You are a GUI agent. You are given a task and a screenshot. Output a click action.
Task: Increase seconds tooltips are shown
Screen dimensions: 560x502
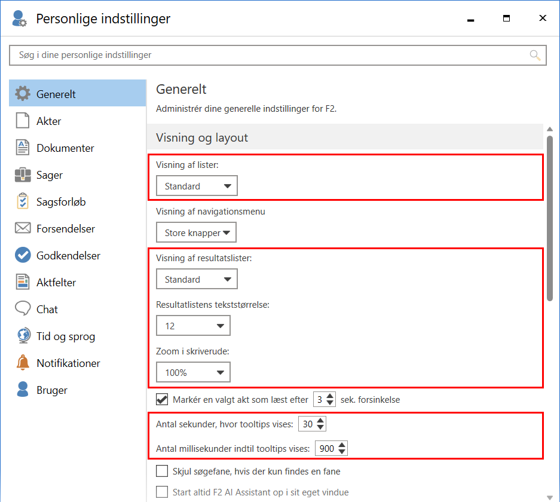(320, 421)
